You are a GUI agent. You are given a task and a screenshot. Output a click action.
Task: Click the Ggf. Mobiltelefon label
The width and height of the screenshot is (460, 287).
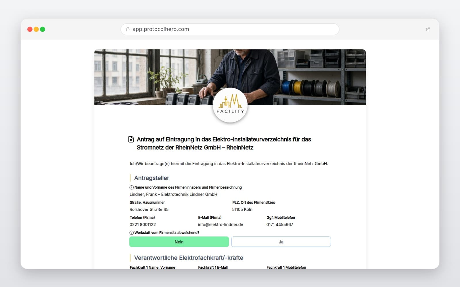[x=281, y=218]
